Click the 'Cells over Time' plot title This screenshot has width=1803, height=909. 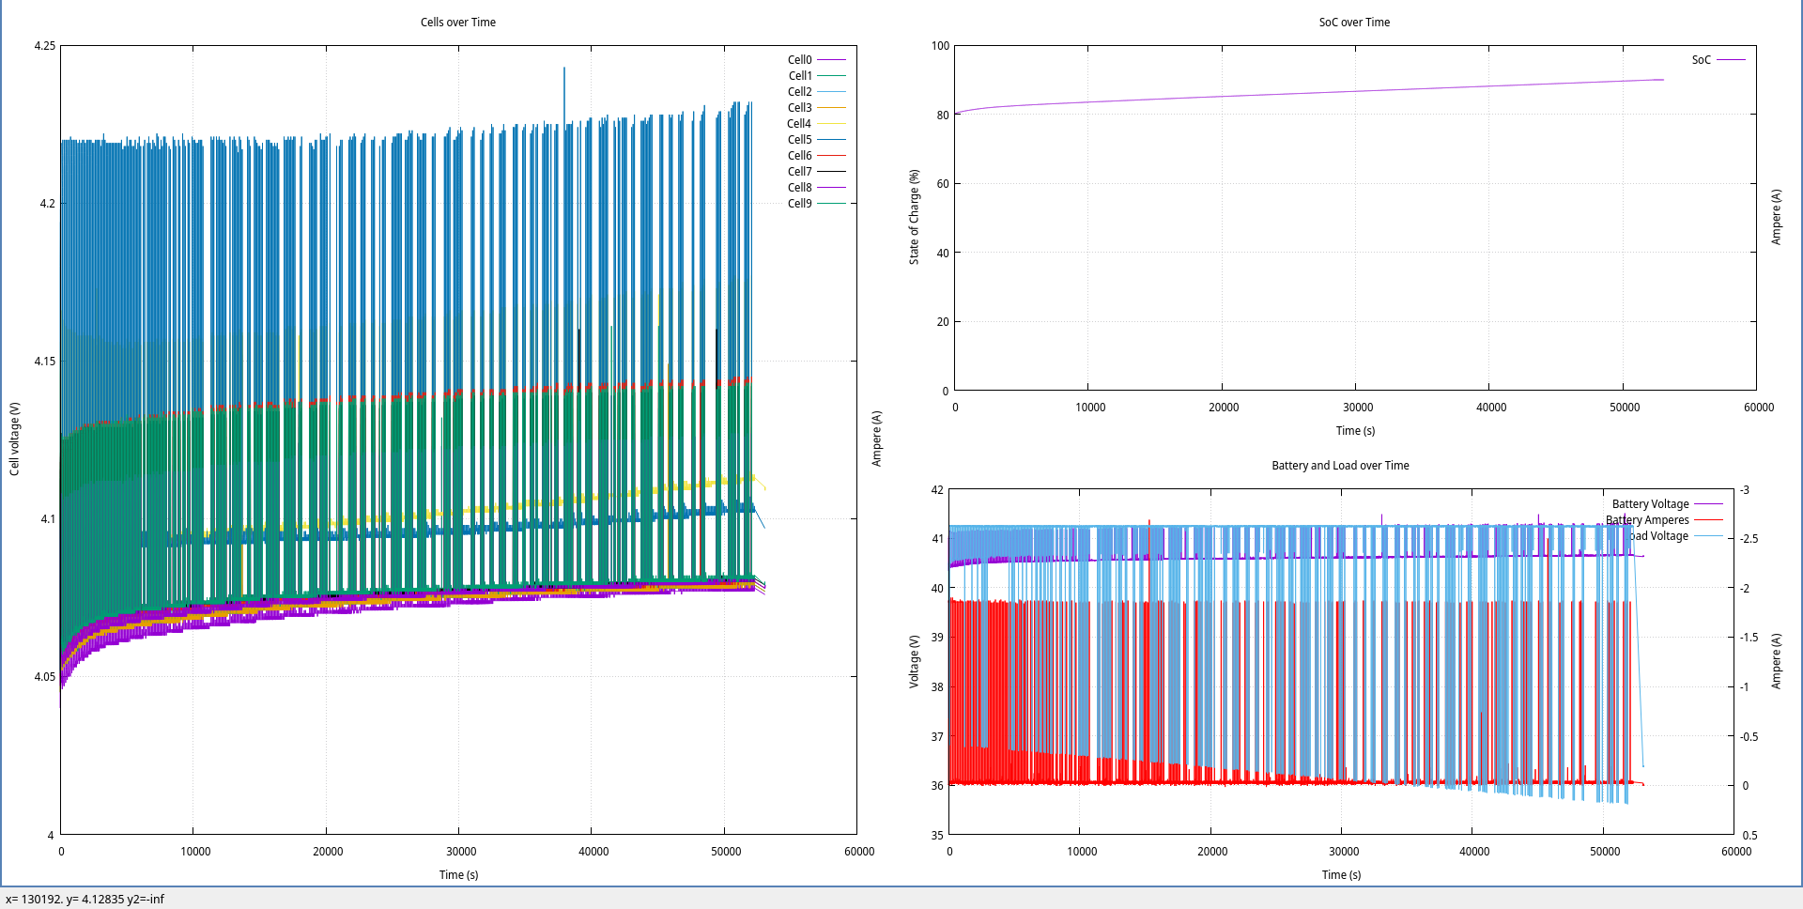click(458, 23)
